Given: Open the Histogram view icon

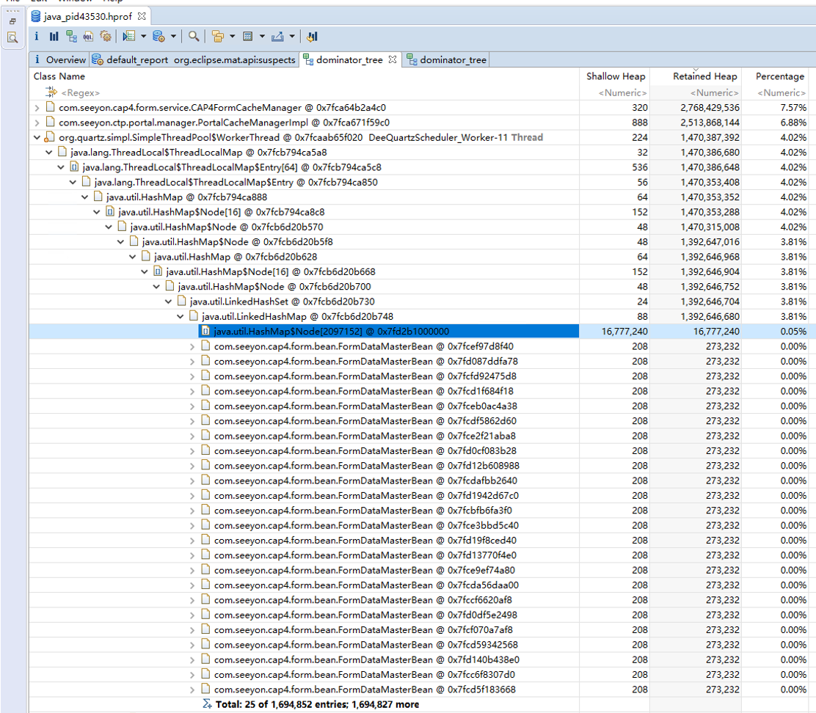Looking at the screenshot, I should coord(54,36).
